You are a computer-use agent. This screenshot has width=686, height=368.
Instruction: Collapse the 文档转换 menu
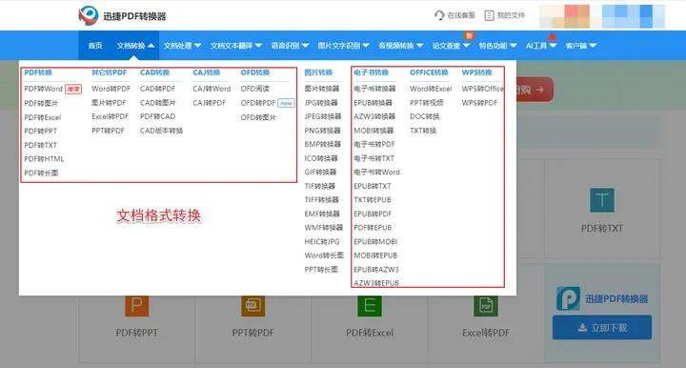151,46
